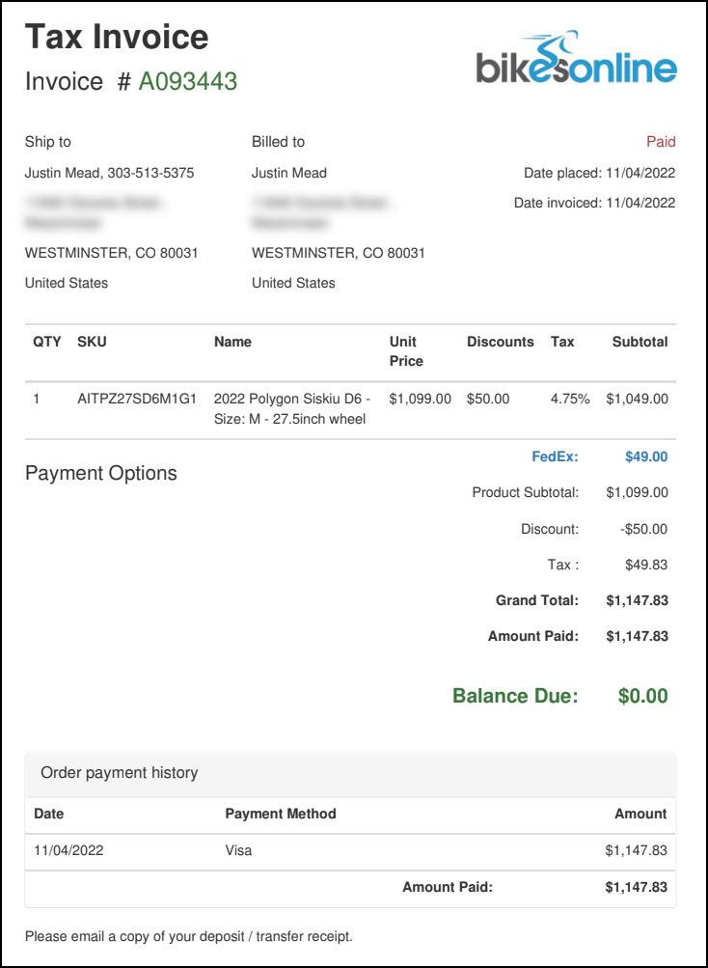Click invoice number A093443
The image size is (708, 968).
point(187,82)
